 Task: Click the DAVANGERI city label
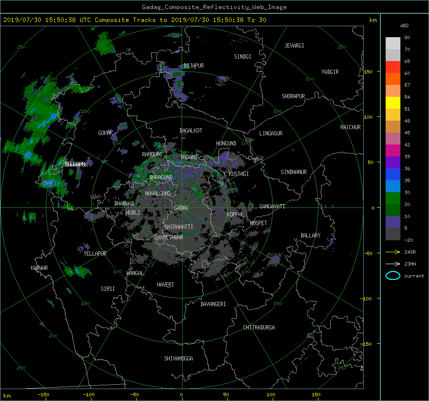[213, 304]
